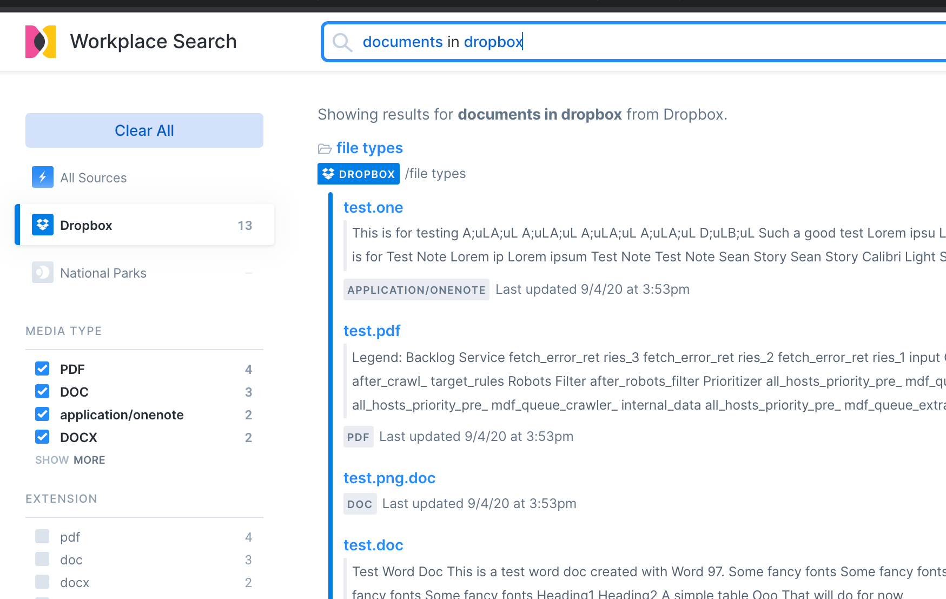Open the test.pdf result
Viewport: 946px width, 599px height.
[372, 331]
